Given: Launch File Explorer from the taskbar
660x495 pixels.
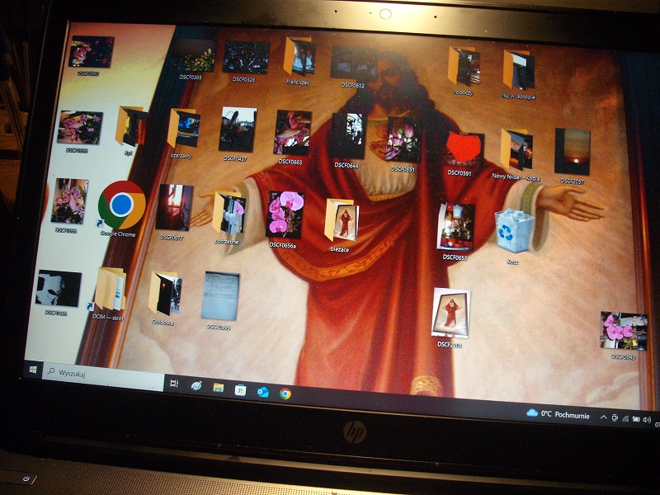Looking at the screenshot, I should 219,387.
